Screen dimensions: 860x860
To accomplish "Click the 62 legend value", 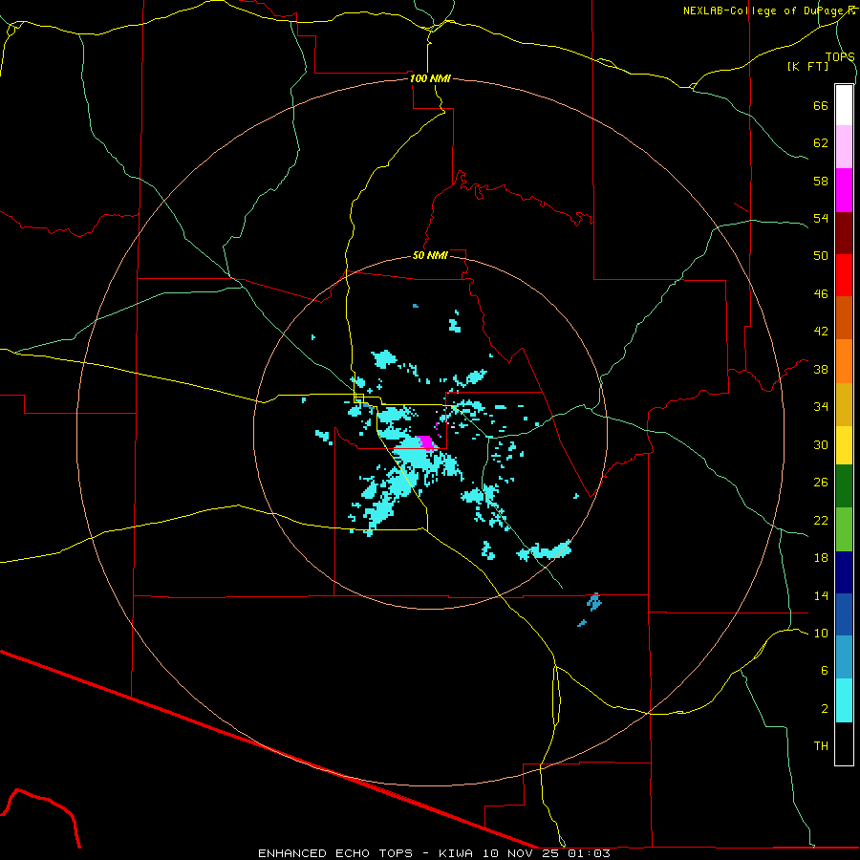I will (821, 142).
